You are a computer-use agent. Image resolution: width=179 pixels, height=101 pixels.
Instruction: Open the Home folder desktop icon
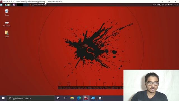coord(7,34)
